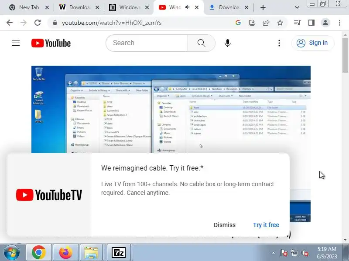
Task: Bookmark this page with the star
Action: coord(280,23)
